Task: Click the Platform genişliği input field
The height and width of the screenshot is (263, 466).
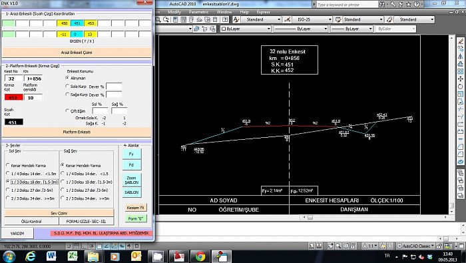Action: tap(33, 97)
